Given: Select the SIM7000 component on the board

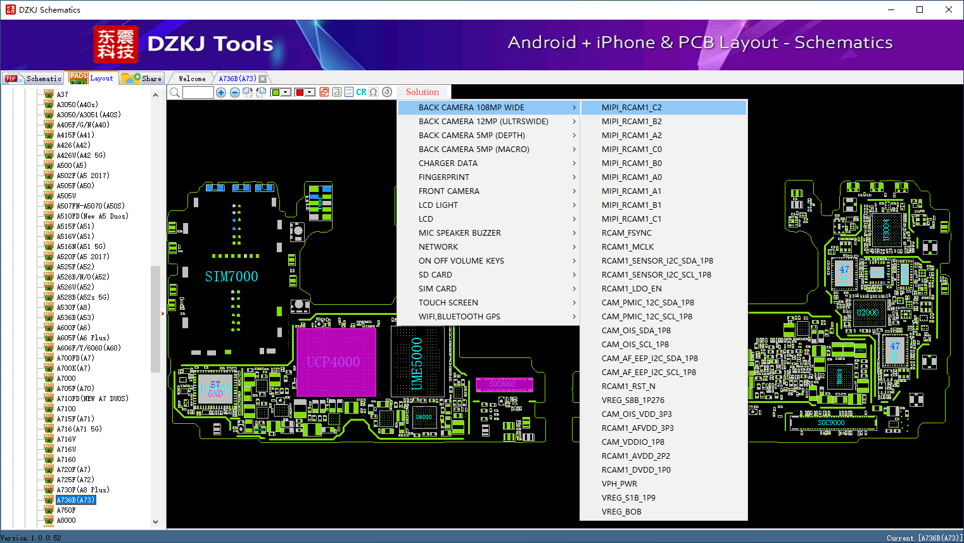Looking at the screenshot, I should (232, 277).
